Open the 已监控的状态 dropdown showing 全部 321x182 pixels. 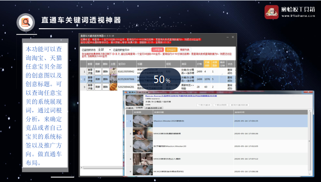tap(104, 50)
